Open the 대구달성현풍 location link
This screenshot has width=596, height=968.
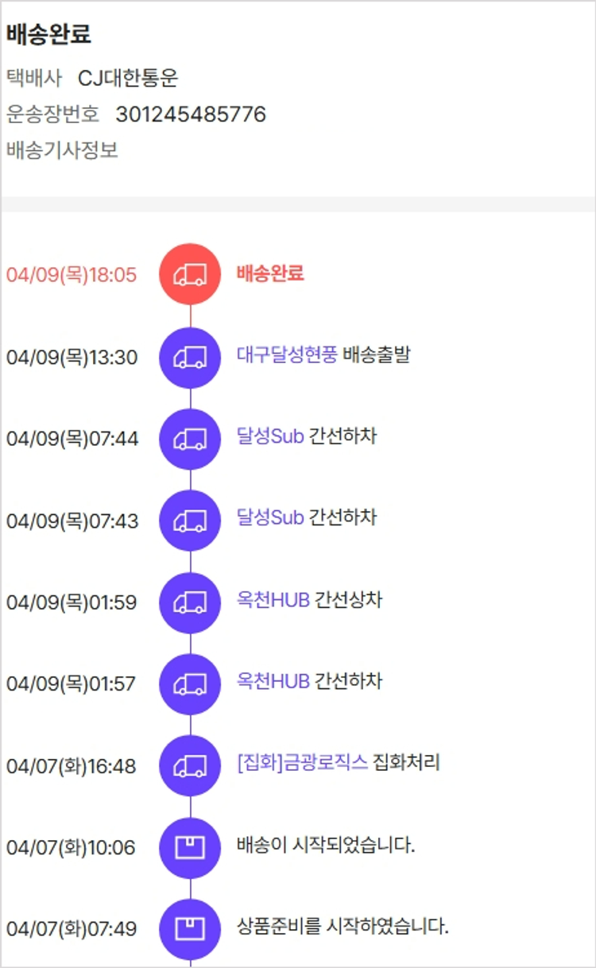[287, 354]
